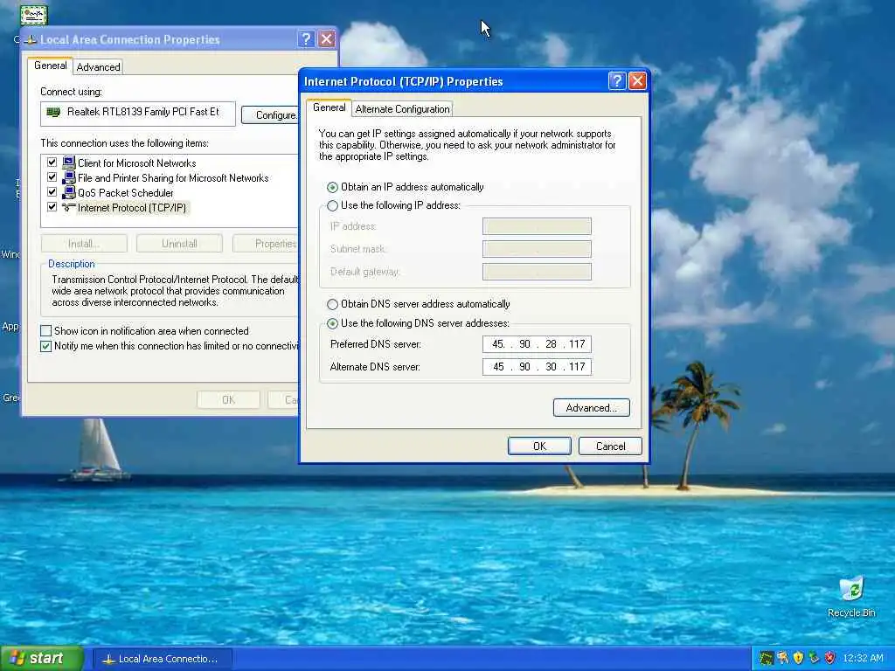This screenshot has width=895, height=671.
Task: Click the desktop icon at top-left corner
Action: 33,15
